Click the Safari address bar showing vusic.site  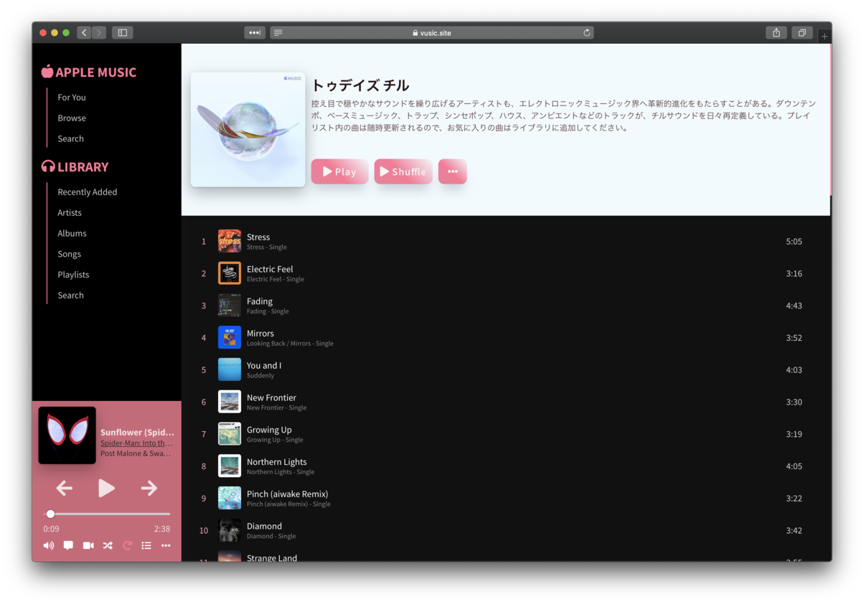tap(432, 32)
